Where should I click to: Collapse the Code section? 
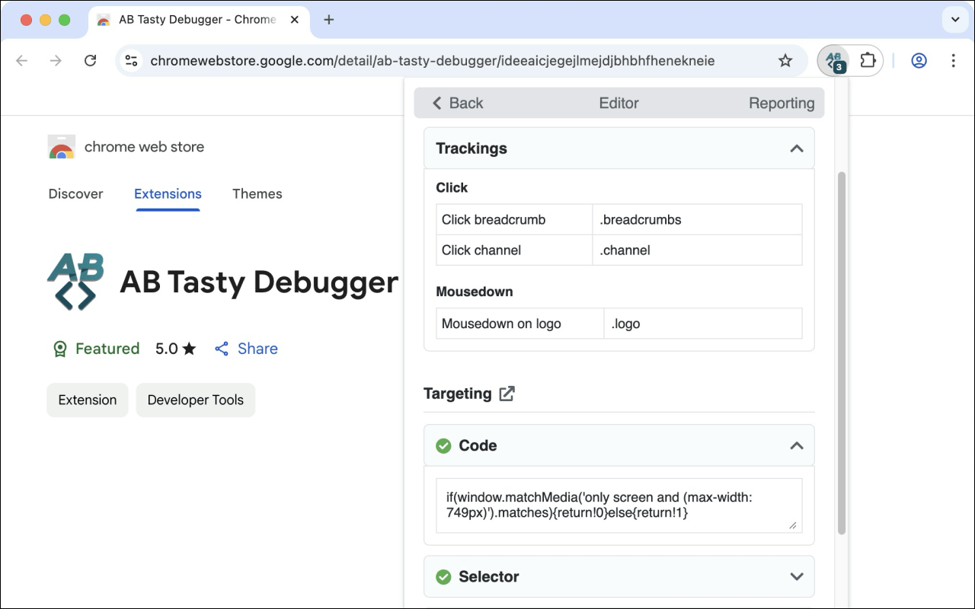(797, 446)
